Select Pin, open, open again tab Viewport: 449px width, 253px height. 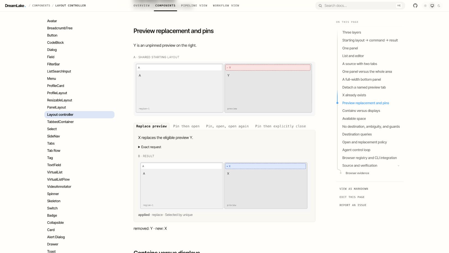click(x=227, y=126)
